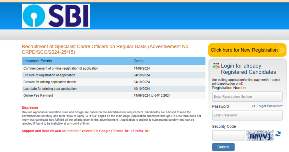
Task: Click the double-arrow icon beside Forgot Password
Action: (254, 106)
